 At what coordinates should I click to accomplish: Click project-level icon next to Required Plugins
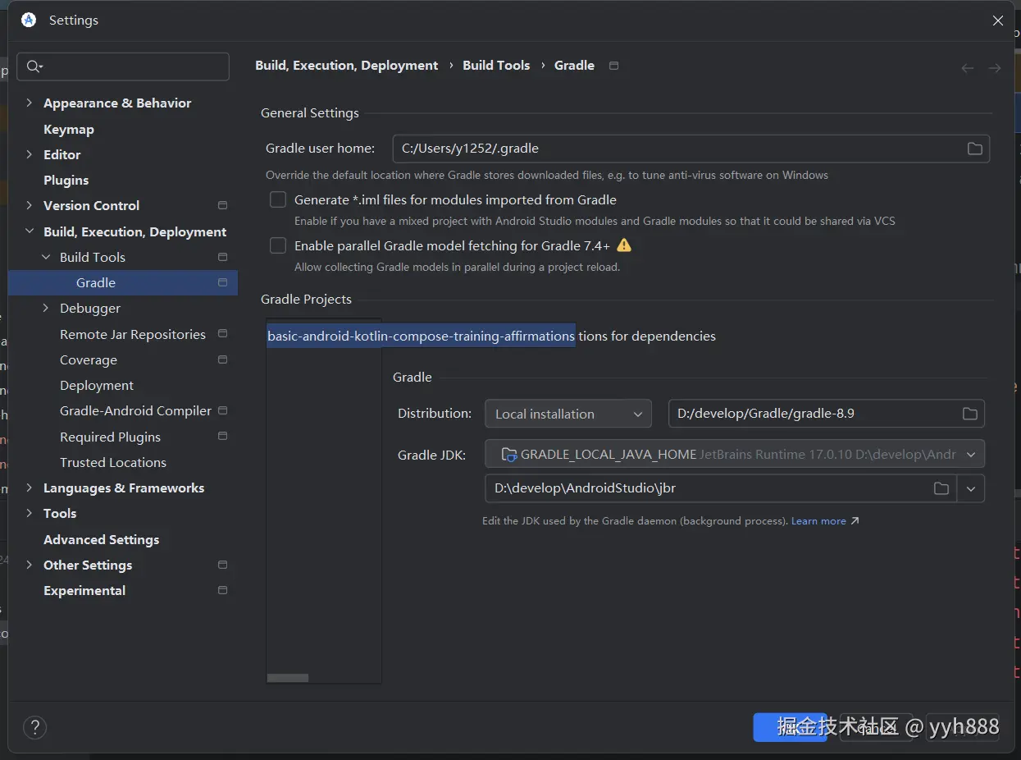[x=222, y=437]
